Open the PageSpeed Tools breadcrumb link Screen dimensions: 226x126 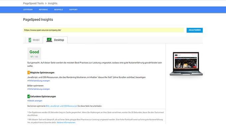pos(33,3)
